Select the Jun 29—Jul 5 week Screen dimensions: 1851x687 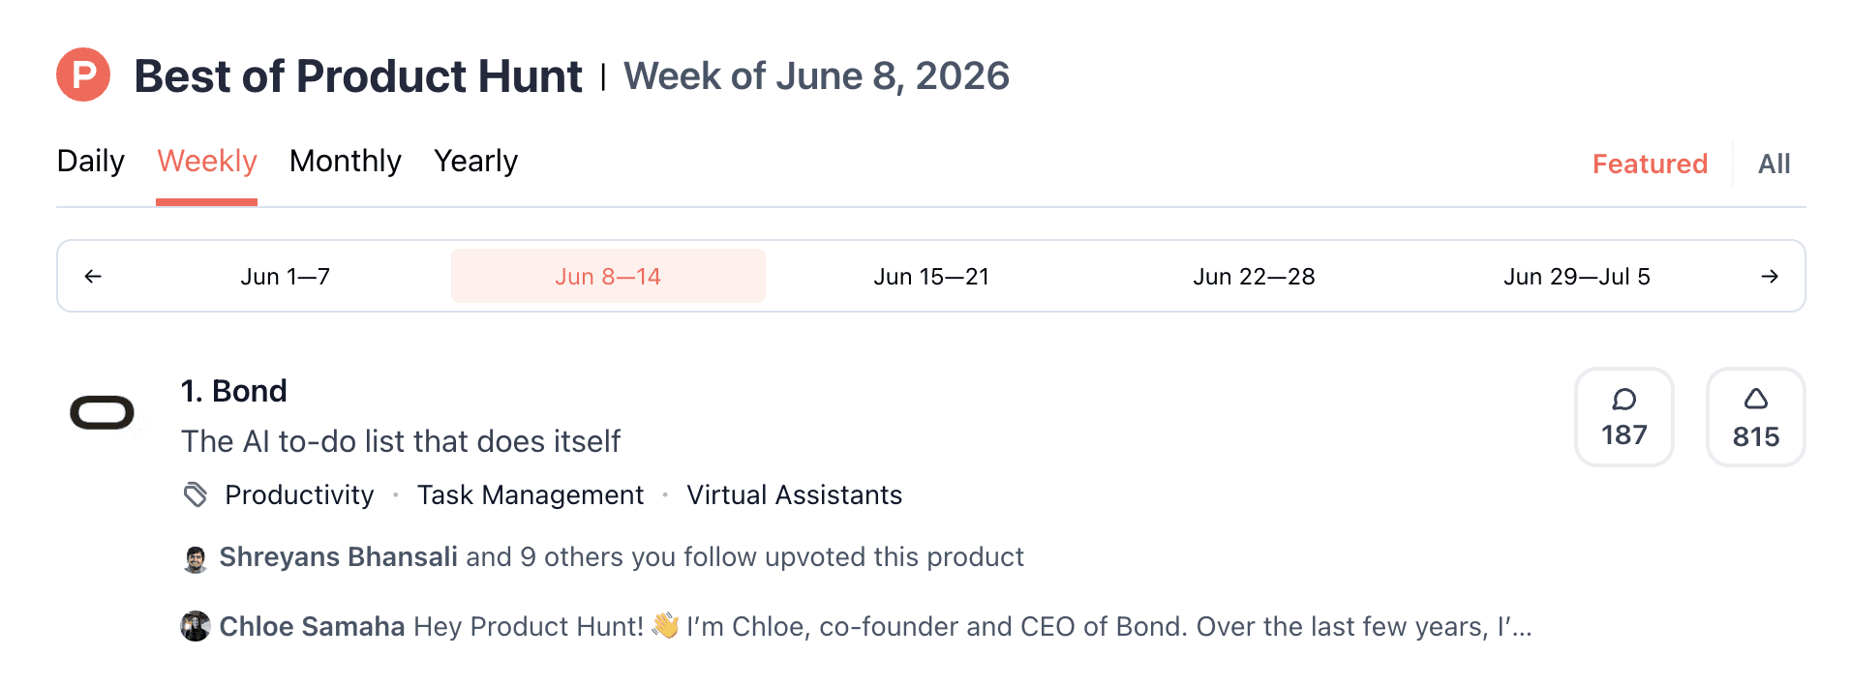[x=1576, y=277]
